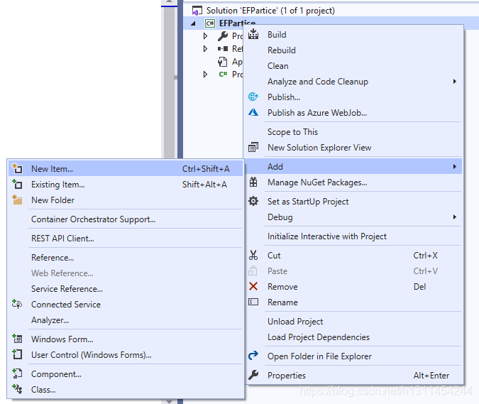
Task: Click the Class icon
Action: click(x=17, y=389)
